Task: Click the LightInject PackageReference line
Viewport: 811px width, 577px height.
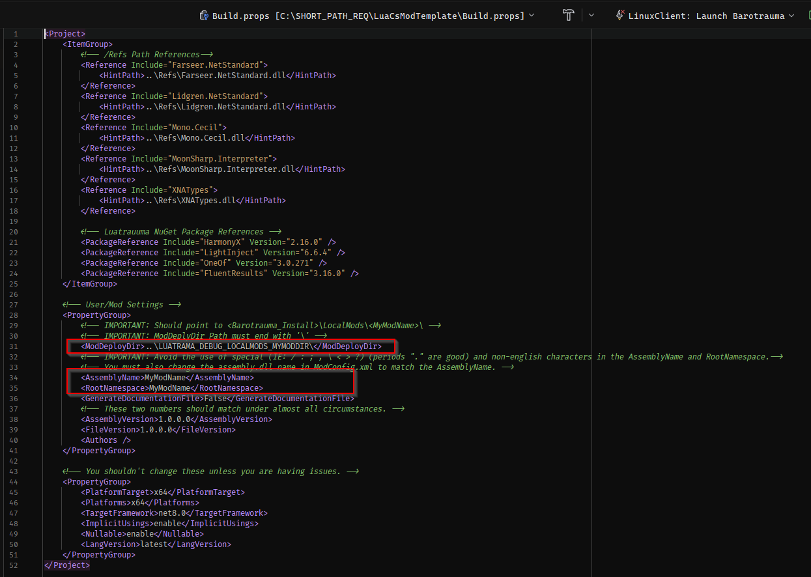Action: 213,252
